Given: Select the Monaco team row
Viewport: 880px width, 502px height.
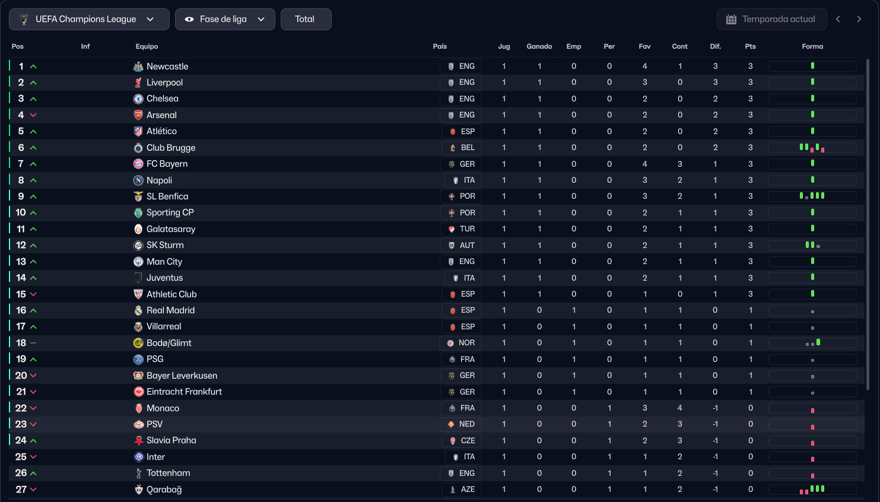Looking at the screenshot, I should tap(436, 408).
